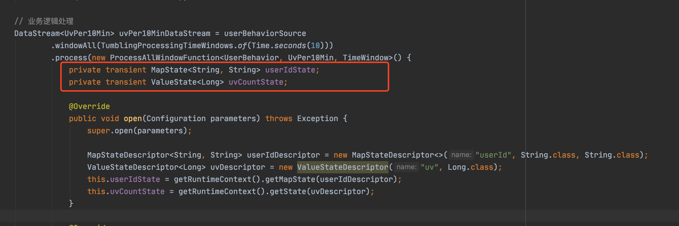Click the uvPer10MinDataStream variable name

tap(165, 33)
